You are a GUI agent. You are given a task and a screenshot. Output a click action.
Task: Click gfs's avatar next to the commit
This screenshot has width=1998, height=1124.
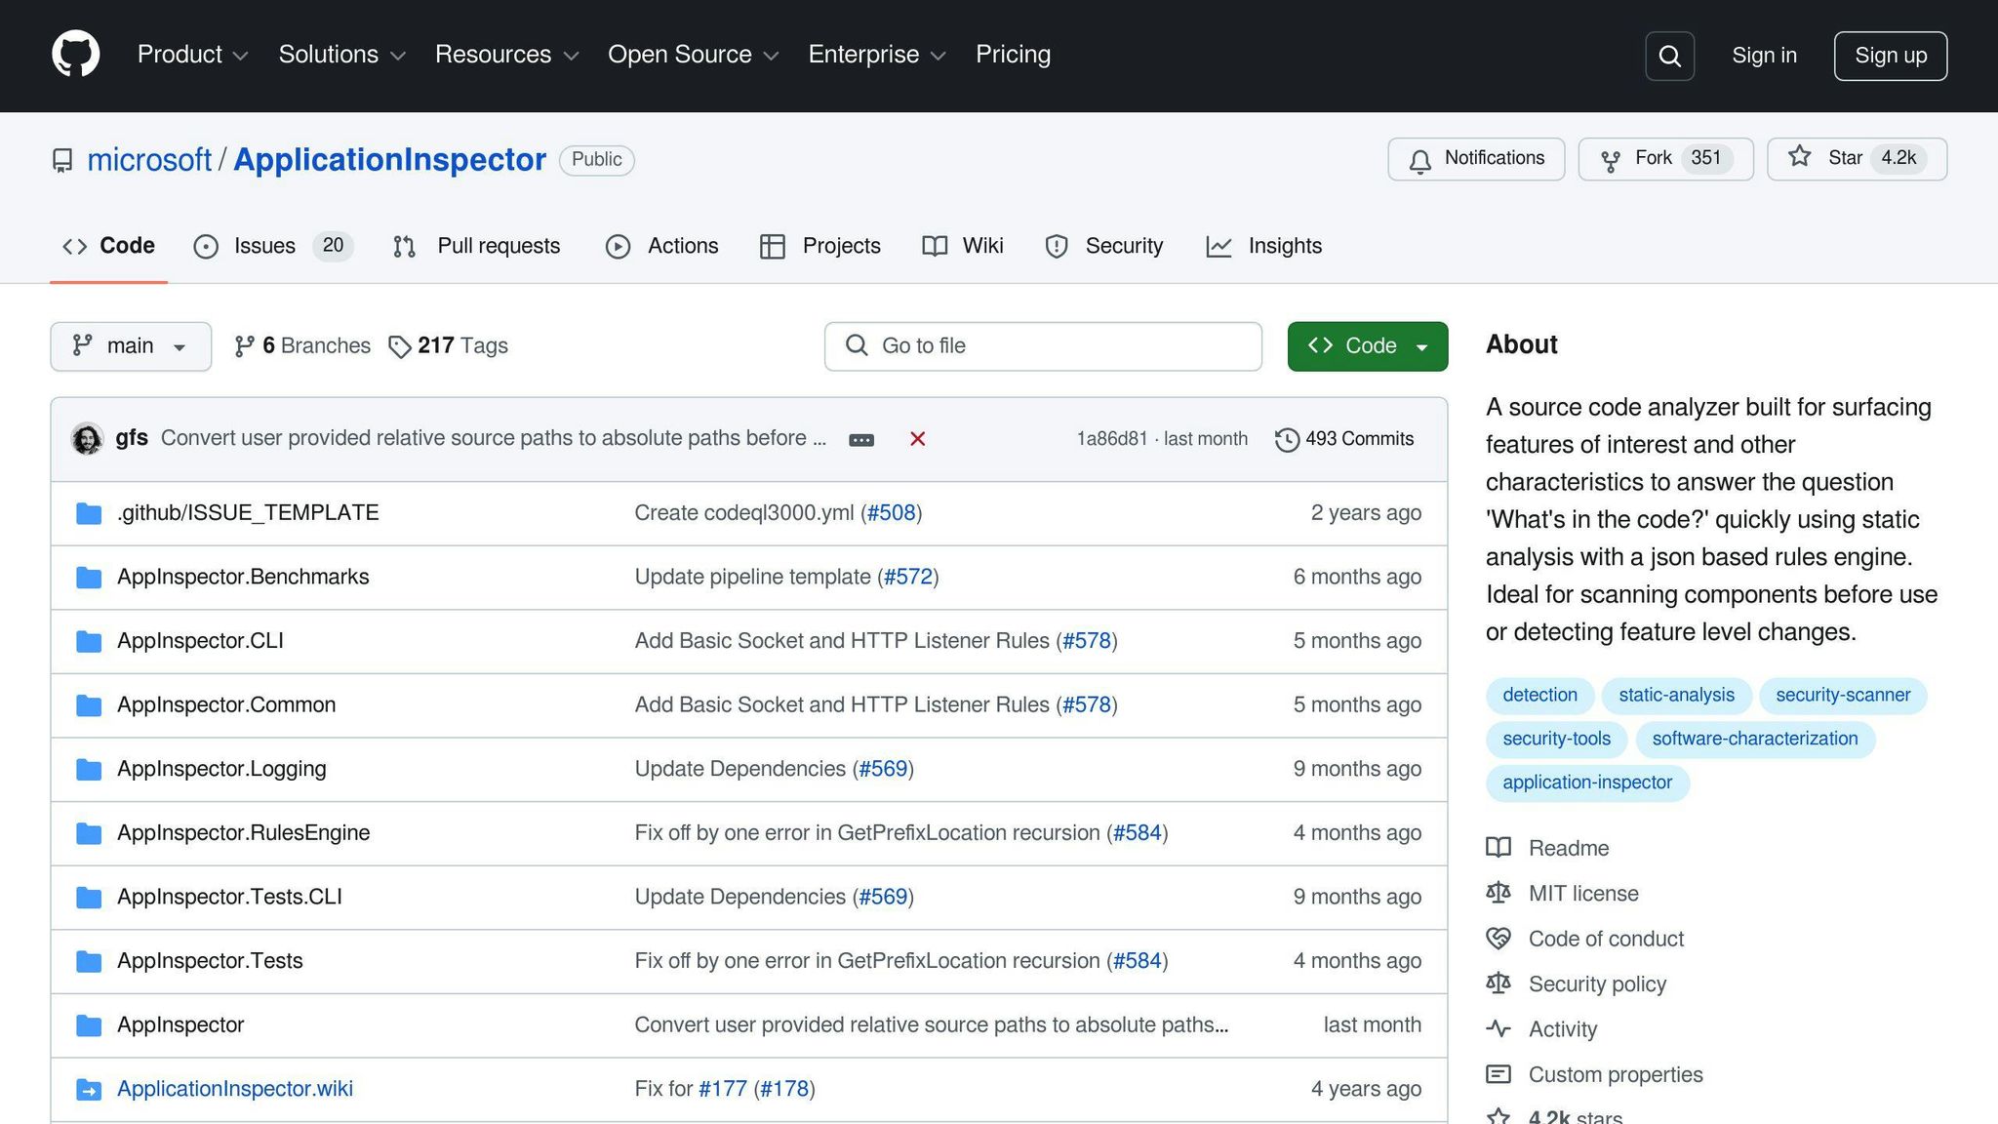87,439
